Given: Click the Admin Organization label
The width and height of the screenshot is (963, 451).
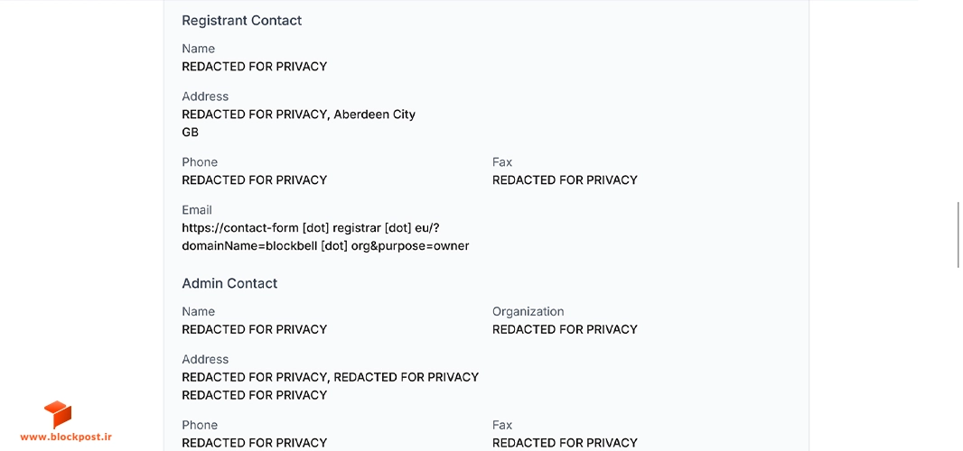Looking at the screenshot, I should click(x=528, y=312).
